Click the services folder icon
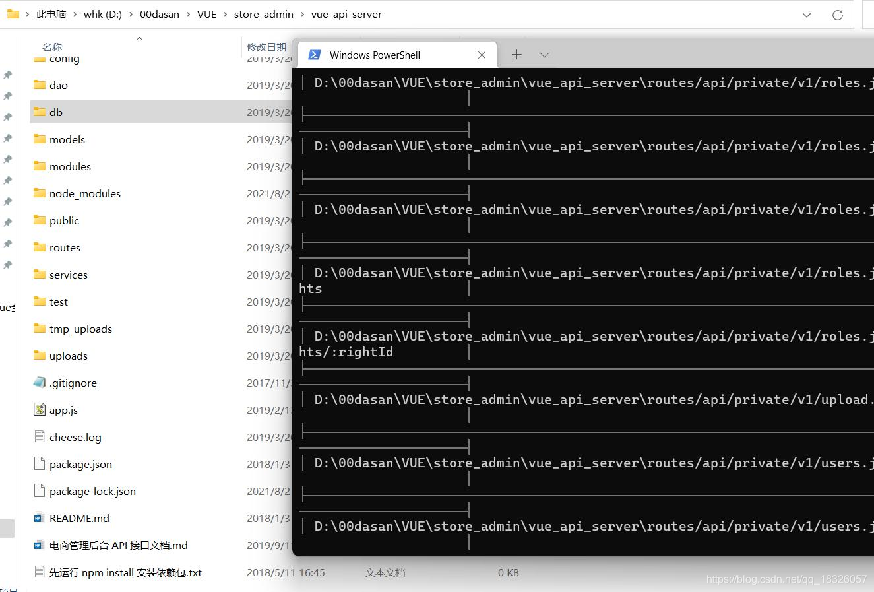Image resolution: width=874 pixels, height=592 pixels. pyautogui.click(x=40, y=274)
